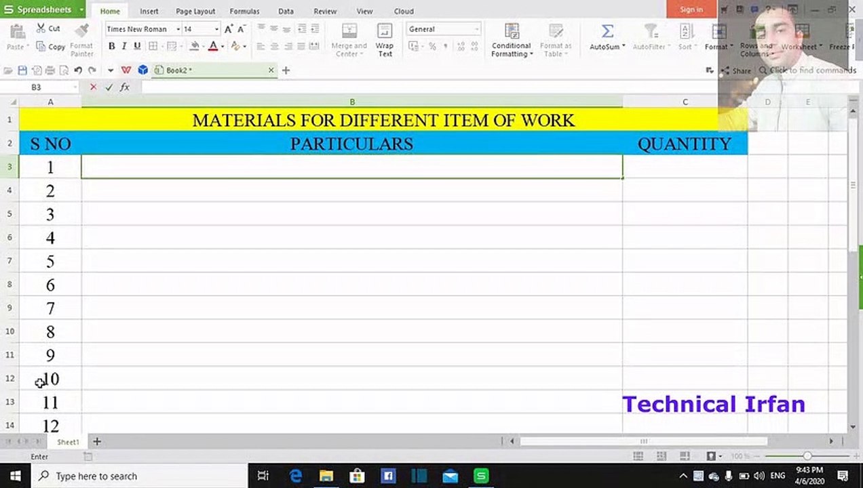Screen dimensions: 863x488
Task: Cancel the entry with the red X
Action: tap(93, 87)
